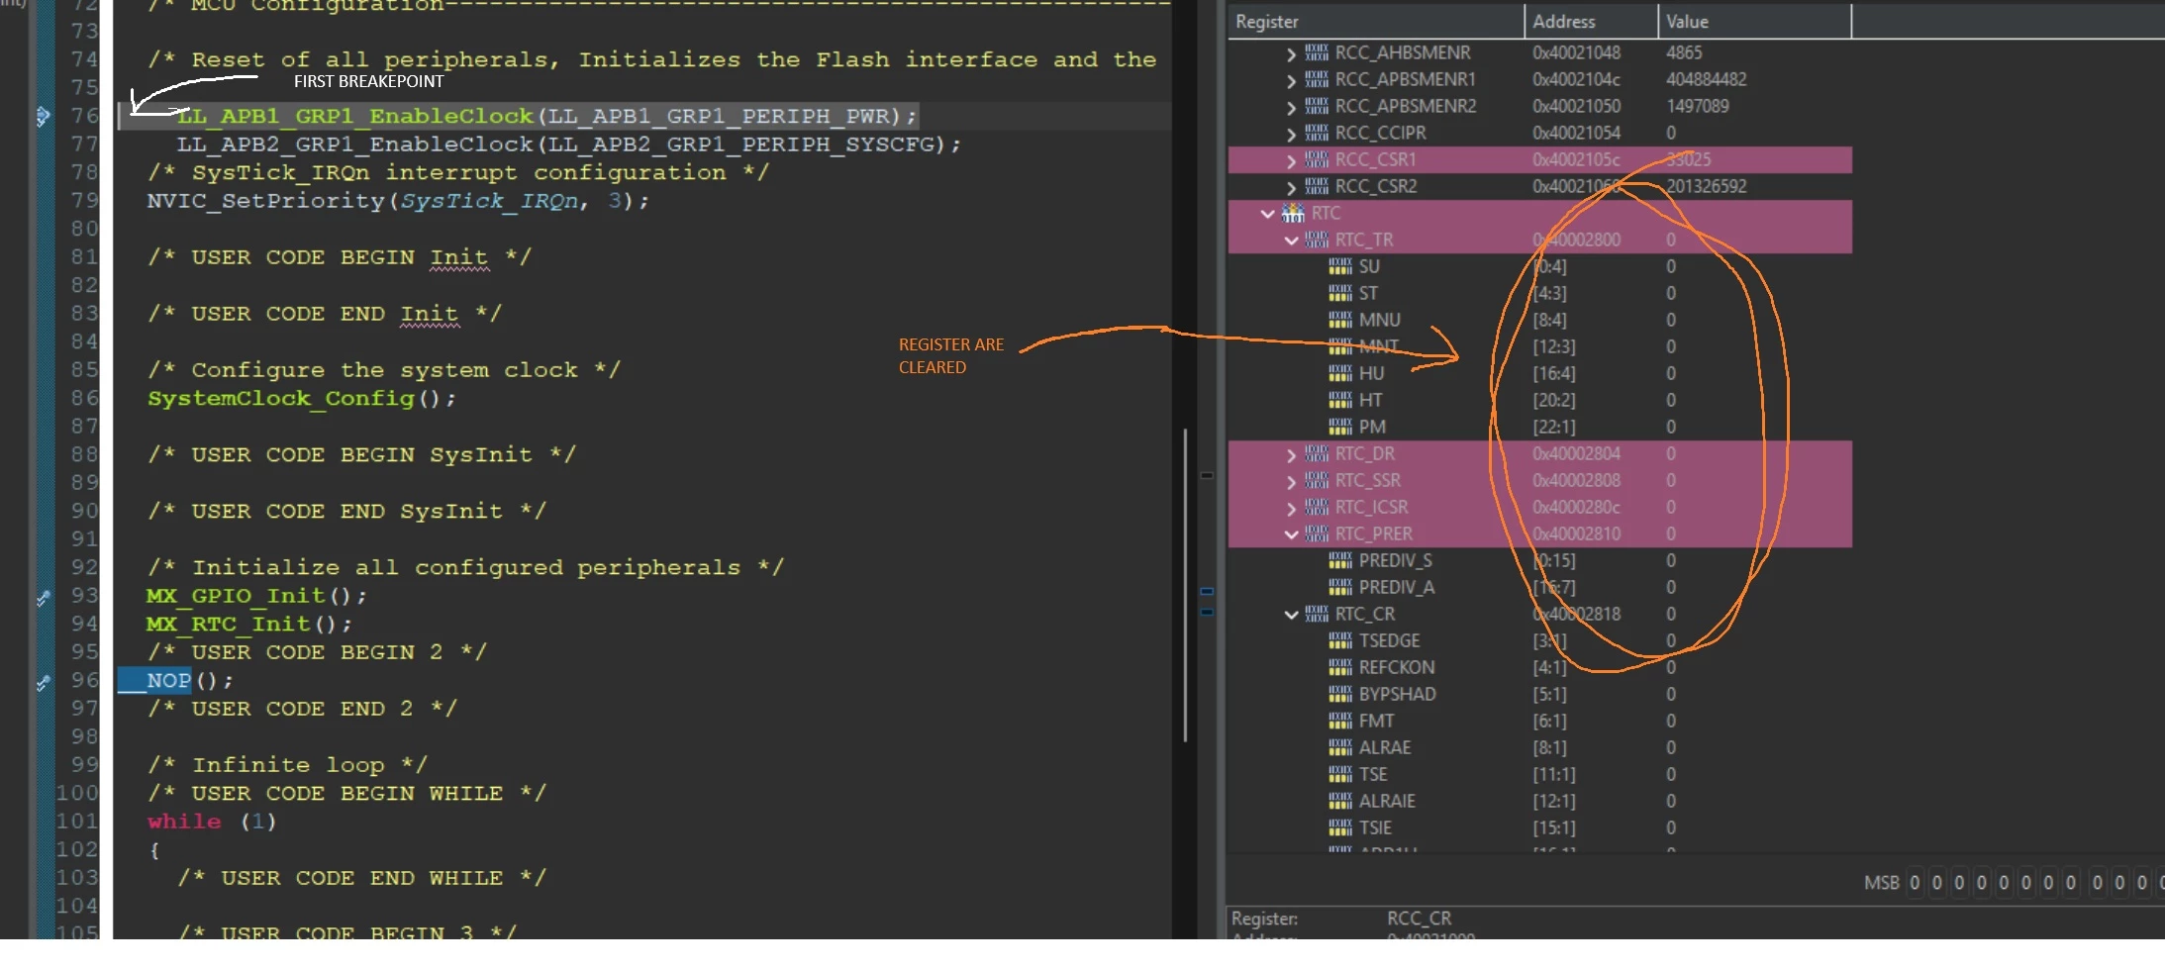Select the HT bit field icon
The width and height of the screenshot is (2165, 970).
tap(1340, 400)
